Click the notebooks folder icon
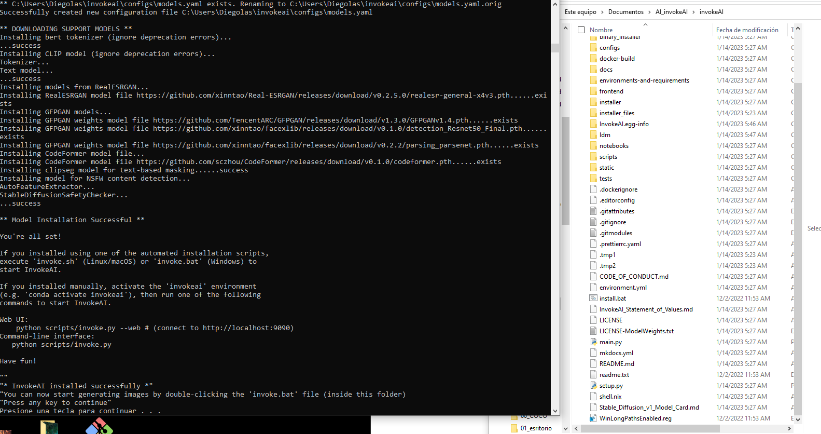Viewport: 821px width, 434px height. tap(593, 146)
